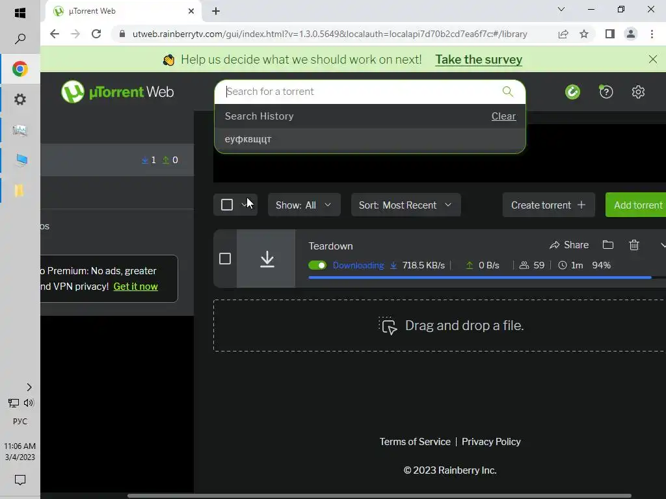Go forward in browser history
This screenshot has height=499, width=666.
[75, 34]
